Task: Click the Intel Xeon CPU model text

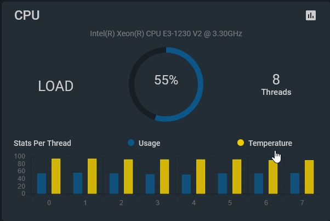Action: click(x=166, y=33)
